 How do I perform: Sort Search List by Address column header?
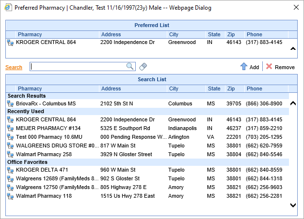pyautogui.click(x=111, y=88)
